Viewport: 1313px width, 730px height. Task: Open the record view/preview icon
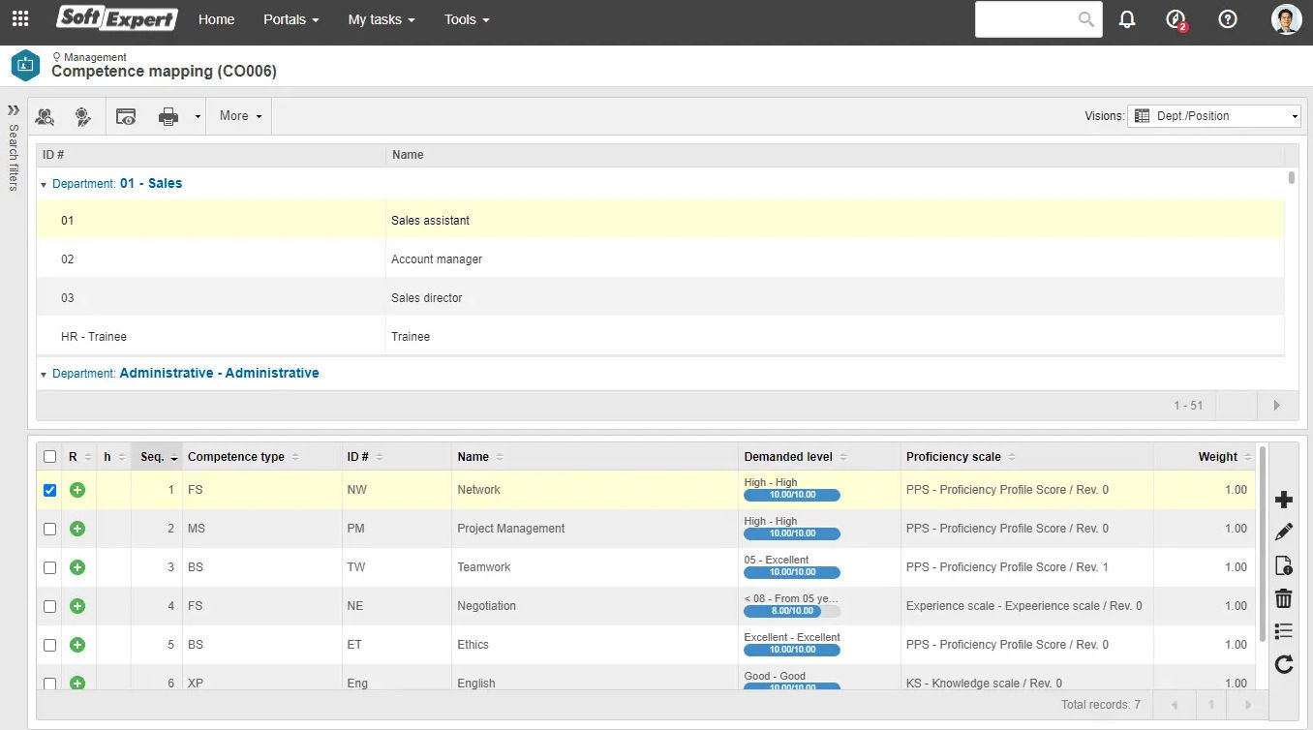click(x=125, y=115)
